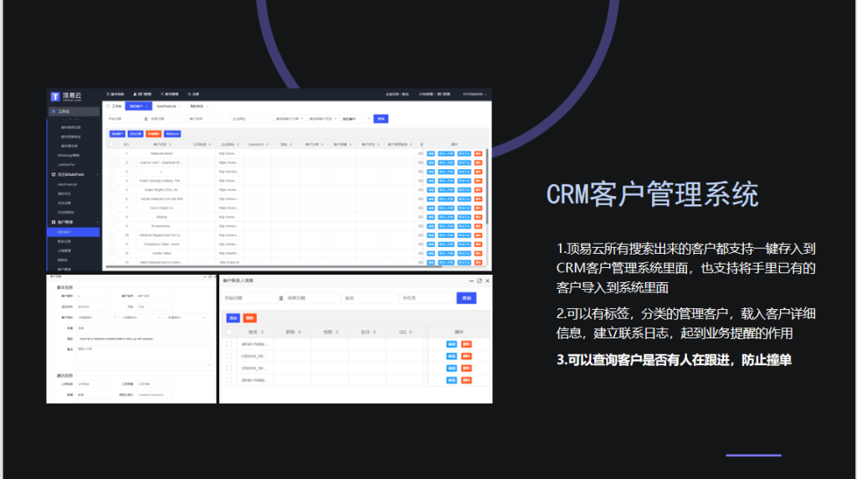Switch to the AutoPushList tab

[167, 106]
